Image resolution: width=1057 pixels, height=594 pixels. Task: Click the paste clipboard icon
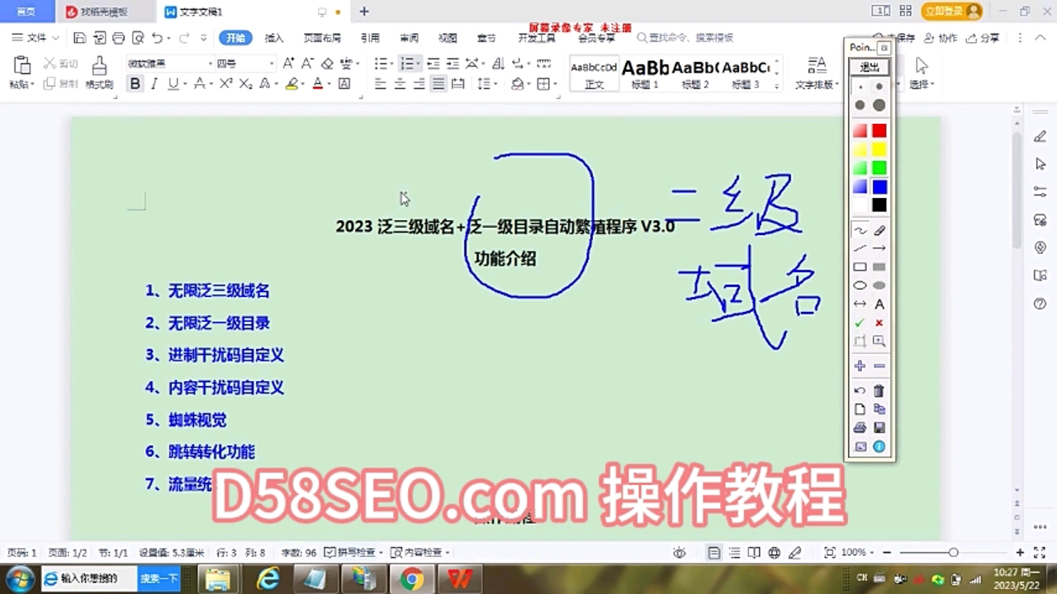[22, 67]
